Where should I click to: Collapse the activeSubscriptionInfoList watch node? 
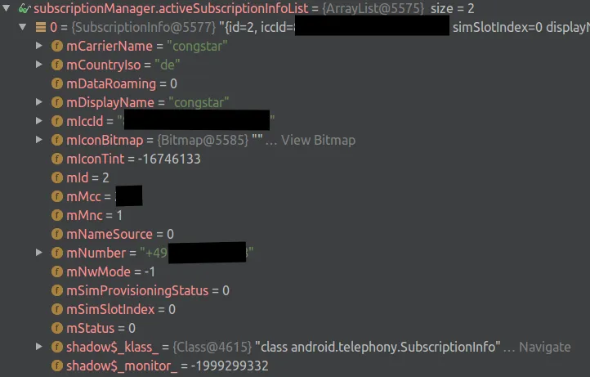[x=7, y=8]
